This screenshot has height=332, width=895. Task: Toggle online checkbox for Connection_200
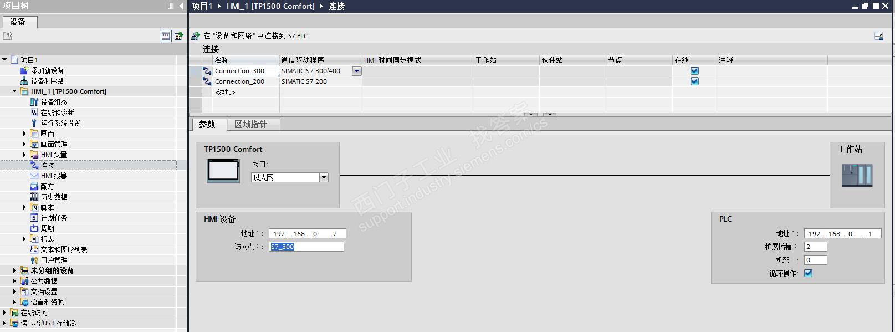tap(694, 81)
